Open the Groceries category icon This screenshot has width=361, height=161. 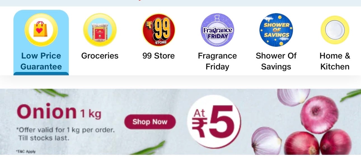point(100,30)
